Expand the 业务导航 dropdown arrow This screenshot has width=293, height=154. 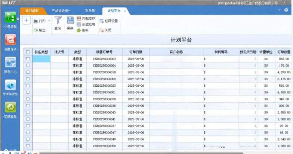point(18,19)
